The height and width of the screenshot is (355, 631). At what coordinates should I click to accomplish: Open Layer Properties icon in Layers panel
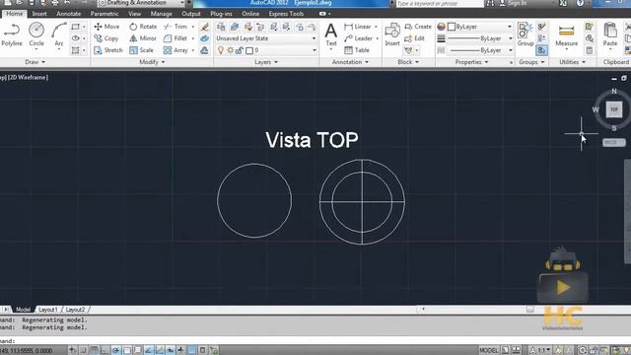pyautogui.click(x=221, y=27)
